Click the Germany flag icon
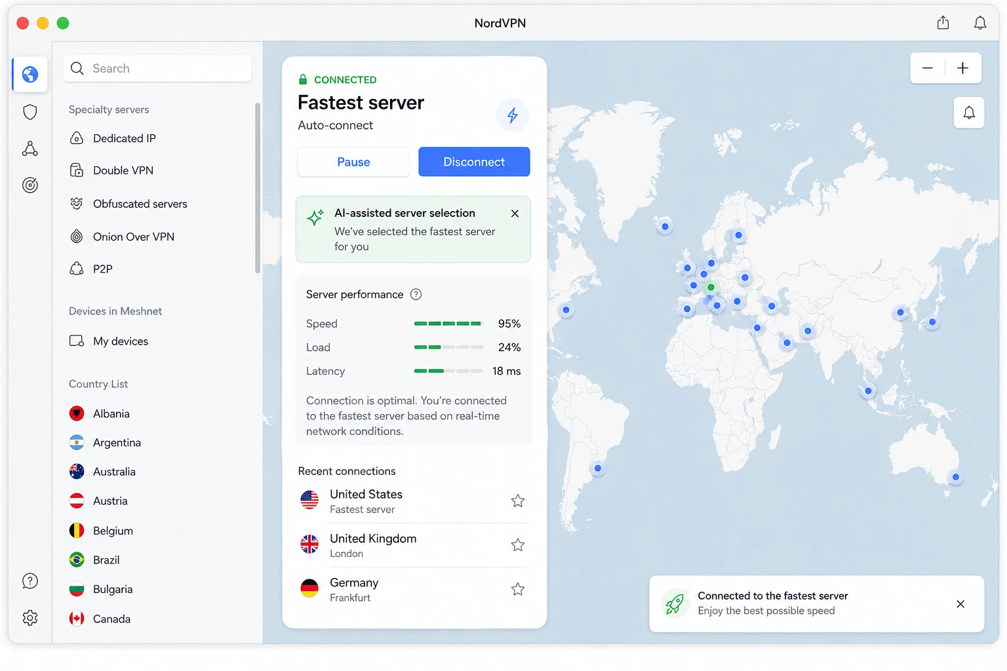1007x671 pixels. (309, 589)
